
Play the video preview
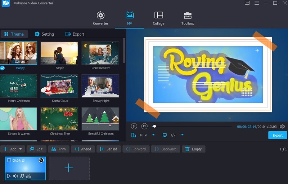[134, 126]
